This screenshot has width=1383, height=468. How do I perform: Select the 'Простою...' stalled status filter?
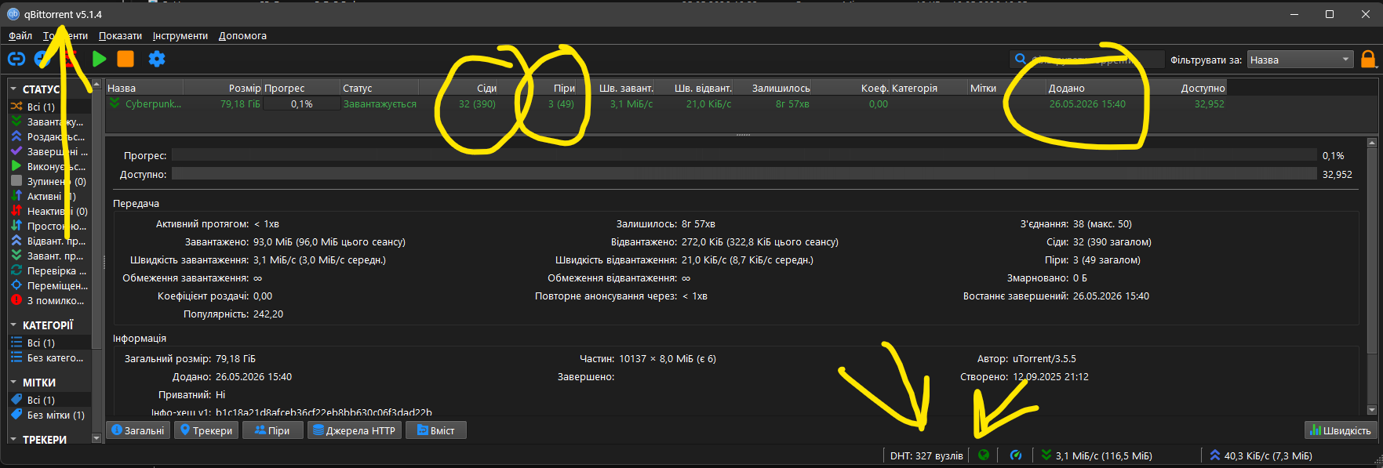tap(50, 226)
